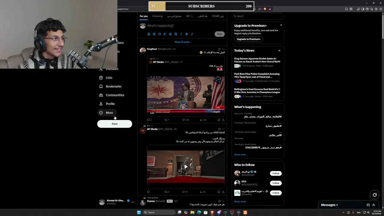Bookmark KingSoul's post
The height and width of the screenshot is (216, 384).
(x=218, y=120)
